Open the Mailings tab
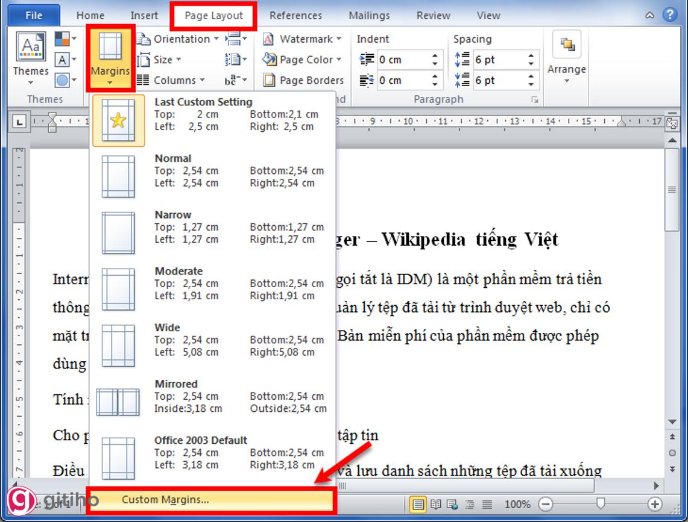Viewport: 688px width, 522px height. [x=368, y=15]
